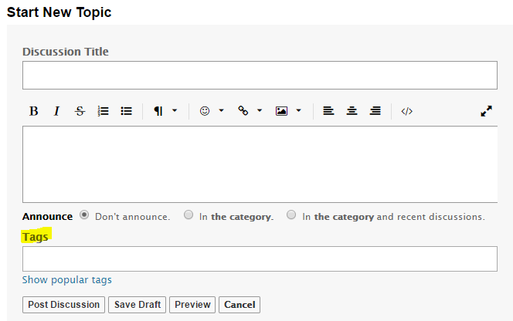The image size is (513, 321).
Task: Toggle bold formatting in the editor
Action: coord(34,111)
